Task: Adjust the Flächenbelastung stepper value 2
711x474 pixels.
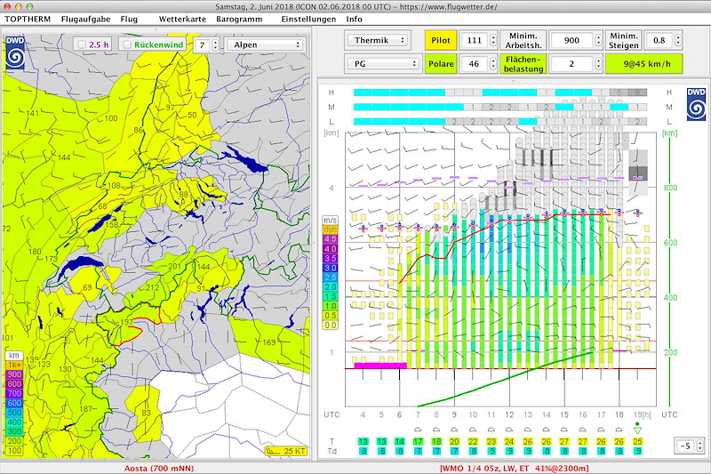Action: click(x=598, y=64)
